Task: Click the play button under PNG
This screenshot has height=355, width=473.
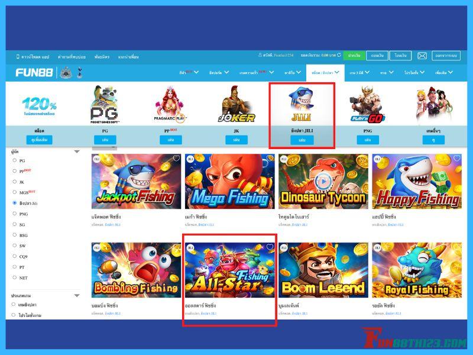Action: 368,140
